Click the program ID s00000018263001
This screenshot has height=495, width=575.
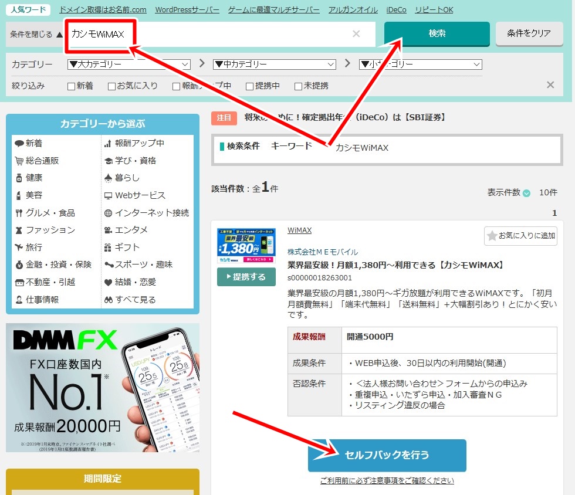(319, 278)
